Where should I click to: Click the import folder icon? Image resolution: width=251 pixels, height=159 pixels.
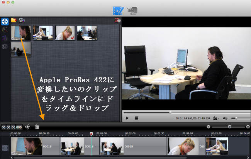tap(14, 20)
